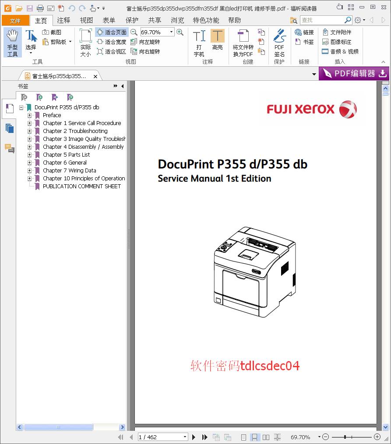The height and width of the screenshot is (444, 391).
Task: Select the Hand tool
Action: click(x=12, y=43)
